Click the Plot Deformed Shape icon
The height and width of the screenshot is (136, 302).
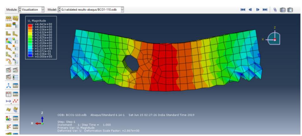click(x=14, y=33)
